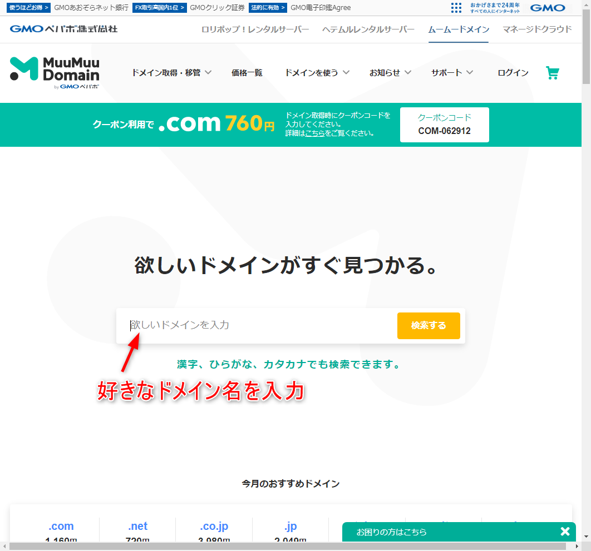Open GMOあおぞらネット銀行 ad link
The width and height of the screenshot is (591, 551).
[x=91, y=8]
